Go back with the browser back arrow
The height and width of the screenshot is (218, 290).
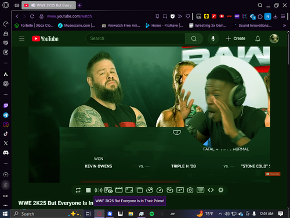17,16
